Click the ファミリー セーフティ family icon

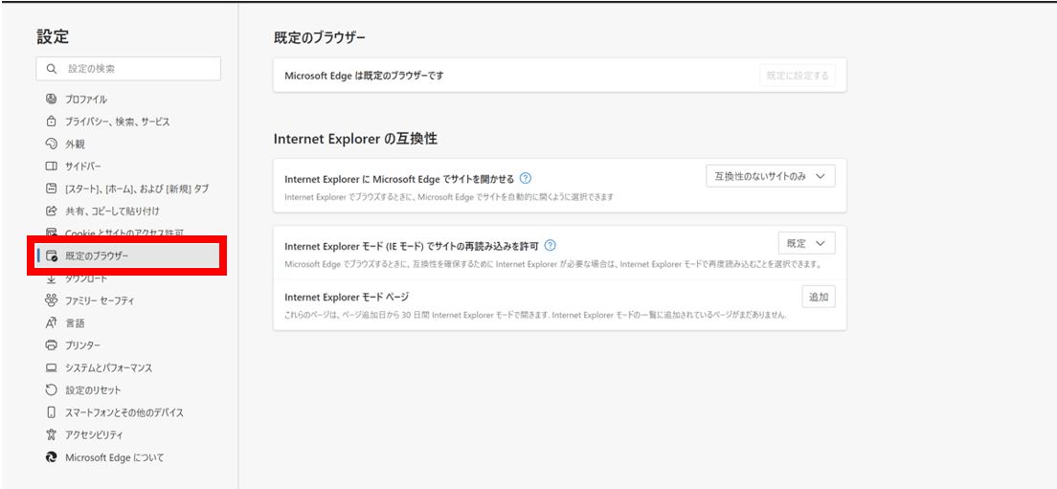(51, 300)
